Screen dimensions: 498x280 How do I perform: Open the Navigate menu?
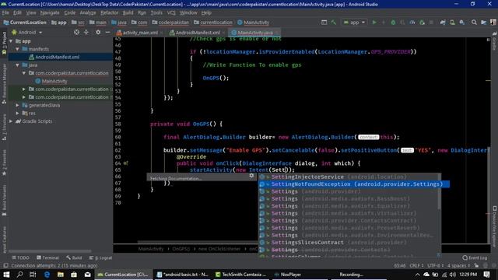coord(50,12)
